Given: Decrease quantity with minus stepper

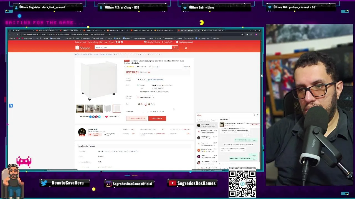Looking at the screenshot, I should [139, 111].
